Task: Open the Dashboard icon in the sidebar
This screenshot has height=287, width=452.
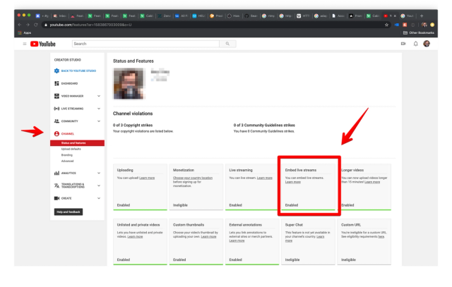Action: pos(56,83)
